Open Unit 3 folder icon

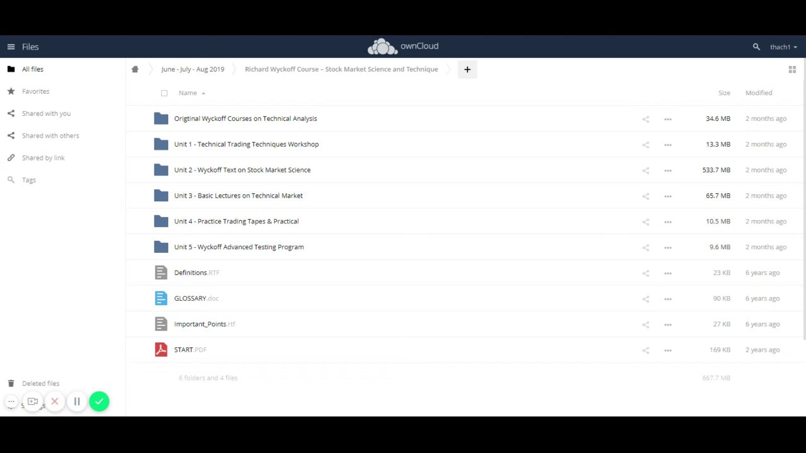[161, 196]
